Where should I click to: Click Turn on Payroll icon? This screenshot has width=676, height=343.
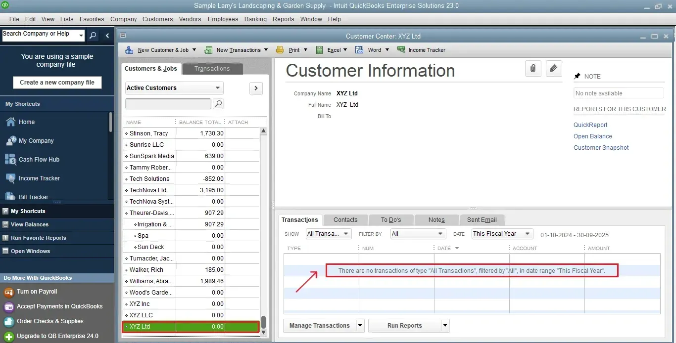(8, 292)
